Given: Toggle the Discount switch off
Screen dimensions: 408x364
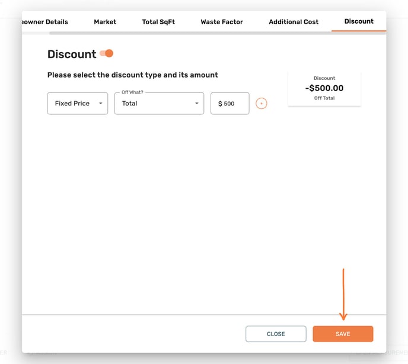Looking at the screenshot, I should click(x=106, y=53).
